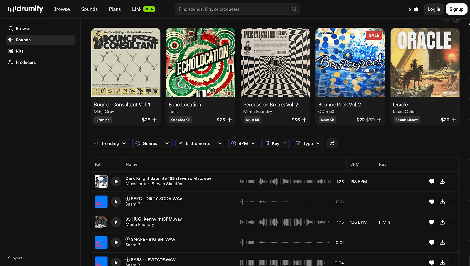The height and width of the screenshot is (266, 470).
Task: Expand the Genres filter dropdown
Action: [152, 143]
